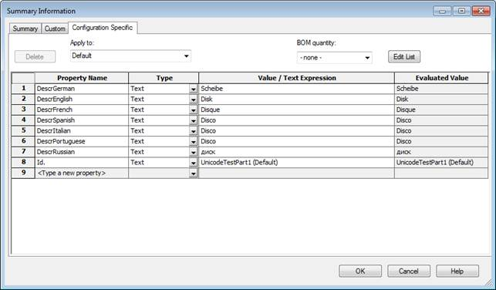Select the DescrGerman property name cell

tap(82, 89)
